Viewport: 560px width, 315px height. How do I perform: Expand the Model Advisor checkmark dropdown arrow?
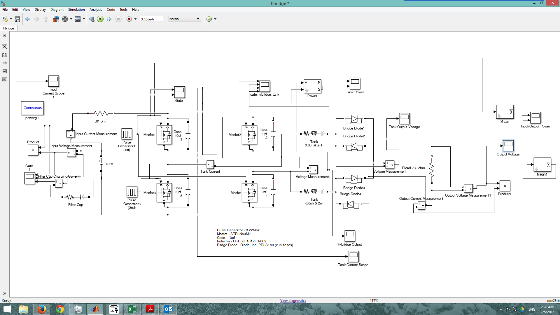tap(216, 19)
